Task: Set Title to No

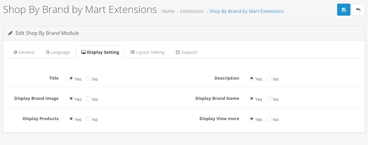Action: [x=88, y=78]
